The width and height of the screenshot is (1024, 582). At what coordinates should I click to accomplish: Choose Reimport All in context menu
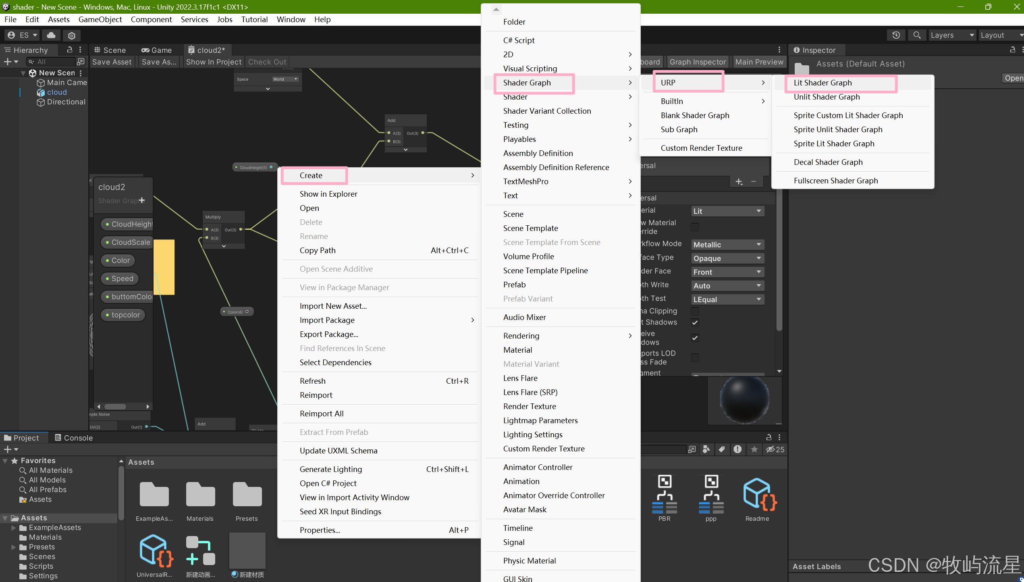click(x=322, y=414)
